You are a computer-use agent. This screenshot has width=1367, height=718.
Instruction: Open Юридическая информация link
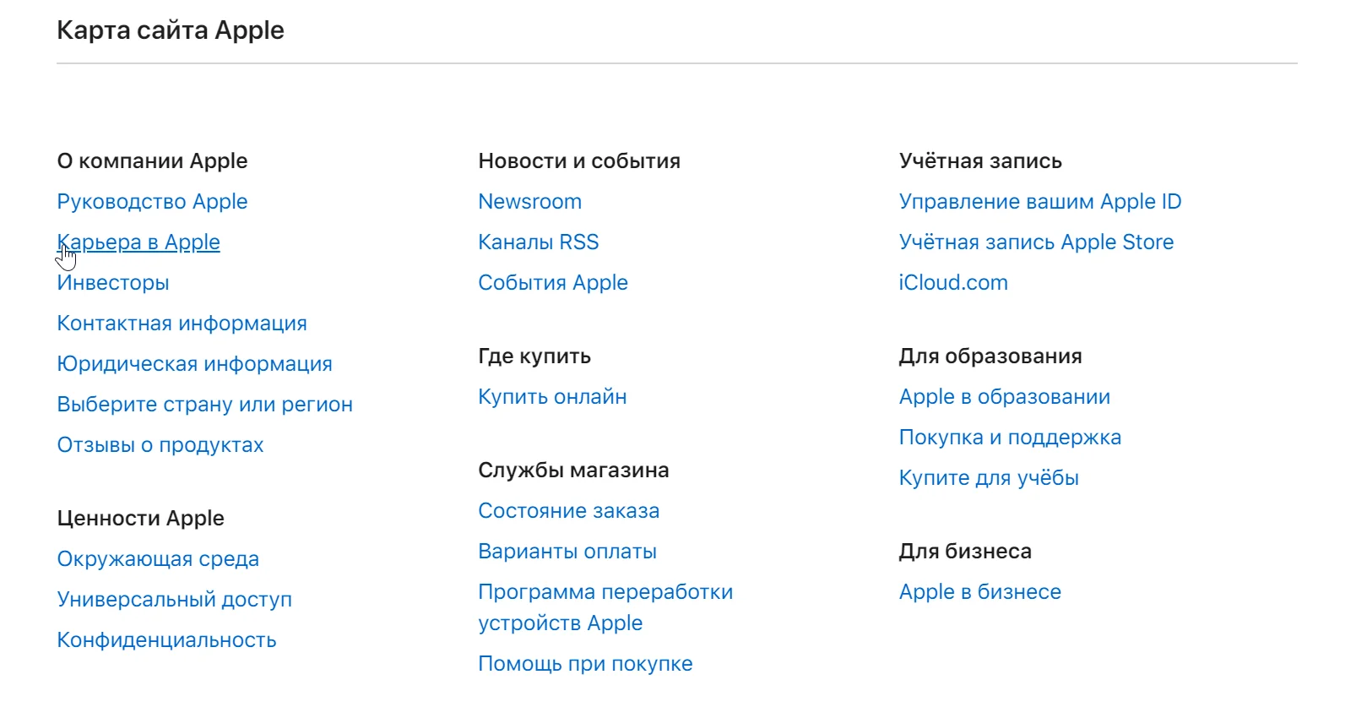[194, 364]
